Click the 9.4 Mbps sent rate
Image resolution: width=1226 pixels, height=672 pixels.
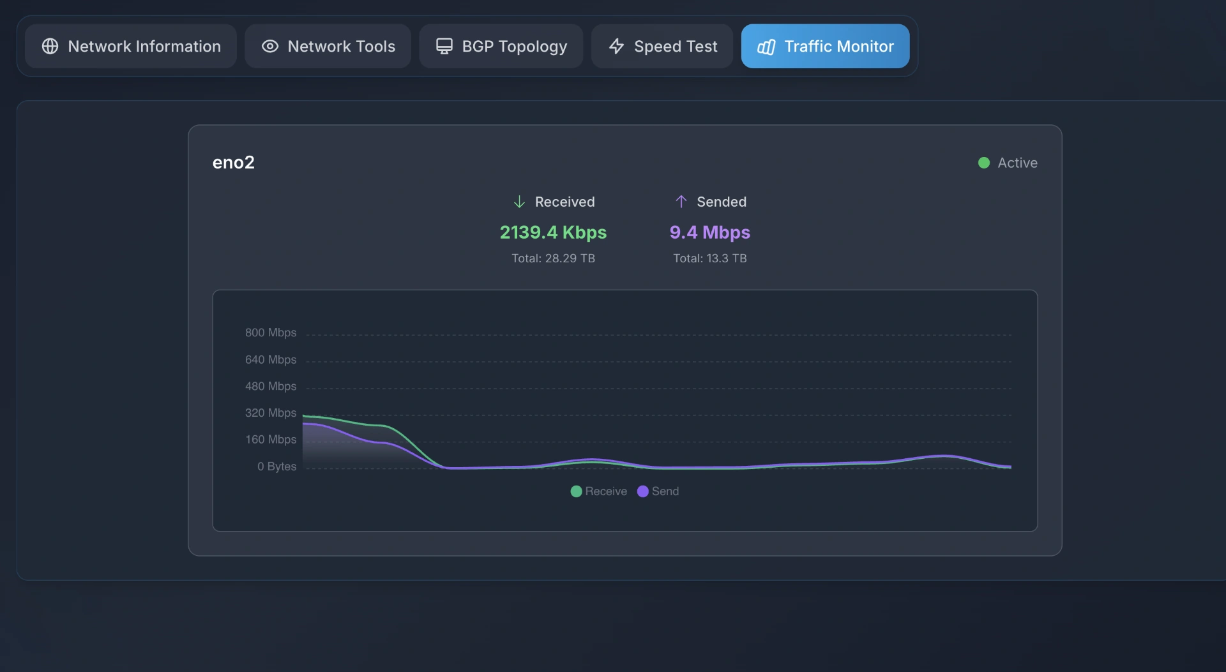tap(709, 232)
